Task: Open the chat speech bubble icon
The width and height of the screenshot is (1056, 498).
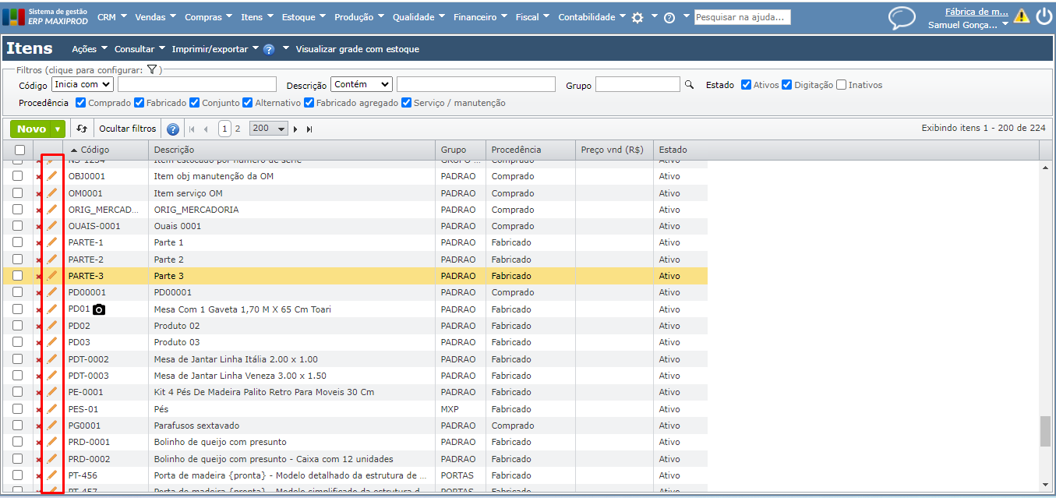Action: pos(902,18)
